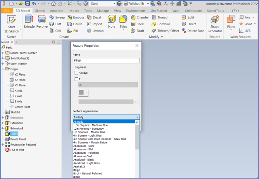Select the Delete Face tool
Viewport: 259px width, 179px height.
coord(193,31)
